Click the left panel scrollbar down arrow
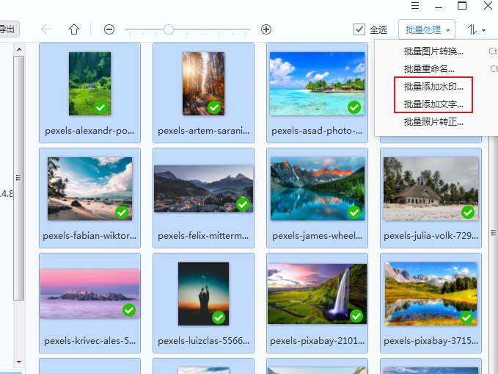 (19, 362)
